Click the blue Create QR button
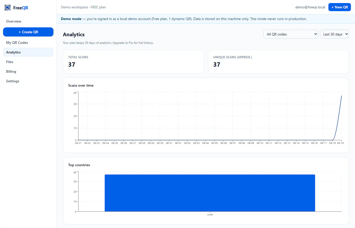 pos(28,32)
